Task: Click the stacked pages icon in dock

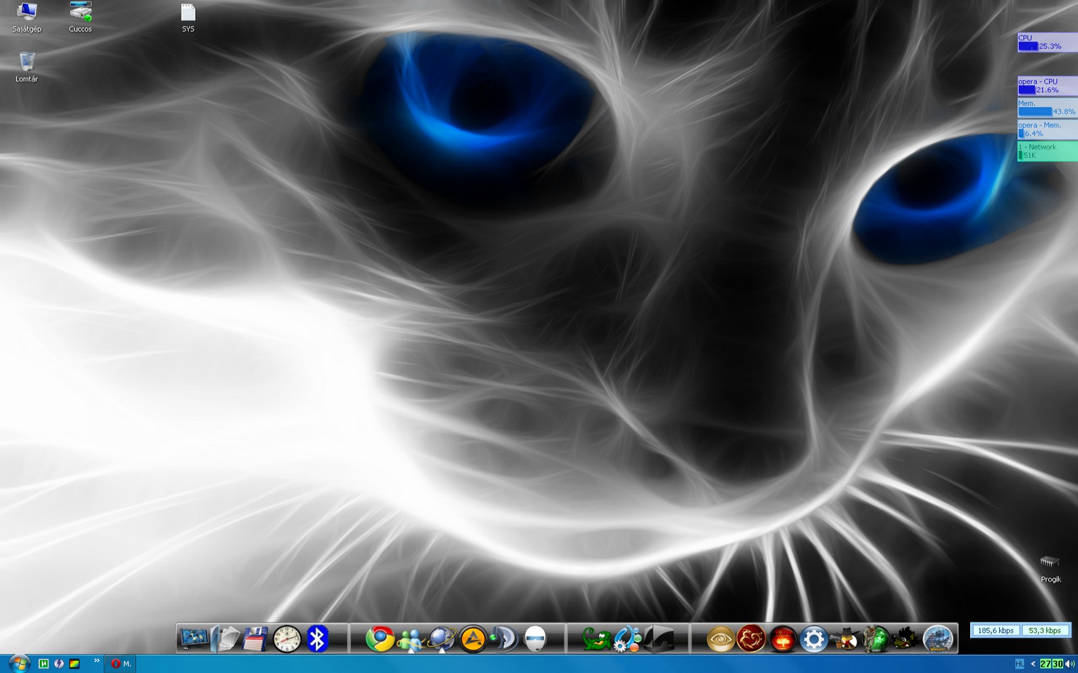Action: pyautogui.click(x=225, y=638)
